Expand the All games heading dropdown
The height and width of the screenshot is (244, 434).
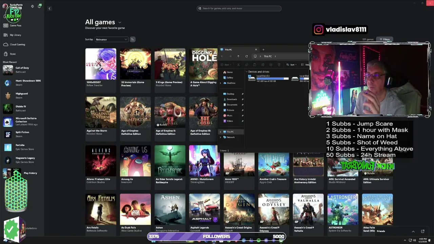pyautogui.click(x=120, y=22)
